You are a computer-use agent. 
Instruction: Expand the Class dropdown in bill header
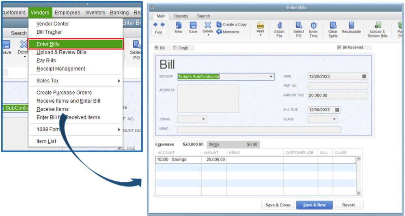pyautogui.click(x=334, y=119)
